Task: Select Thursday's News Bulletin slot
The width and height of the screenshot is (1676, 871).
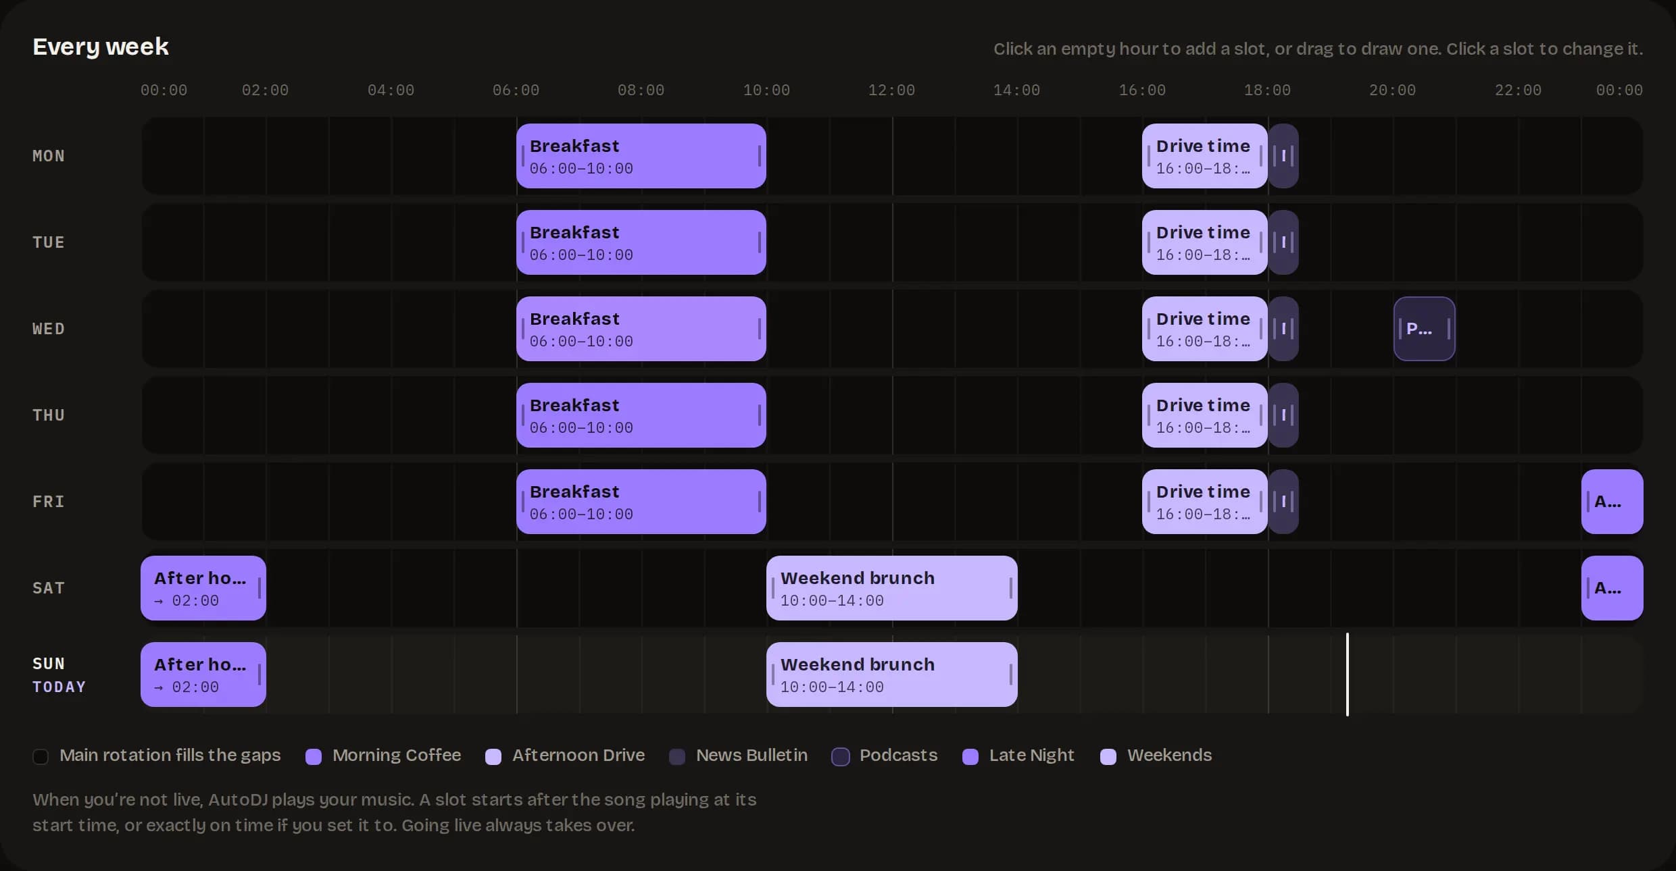Action: pos(1283,415)
